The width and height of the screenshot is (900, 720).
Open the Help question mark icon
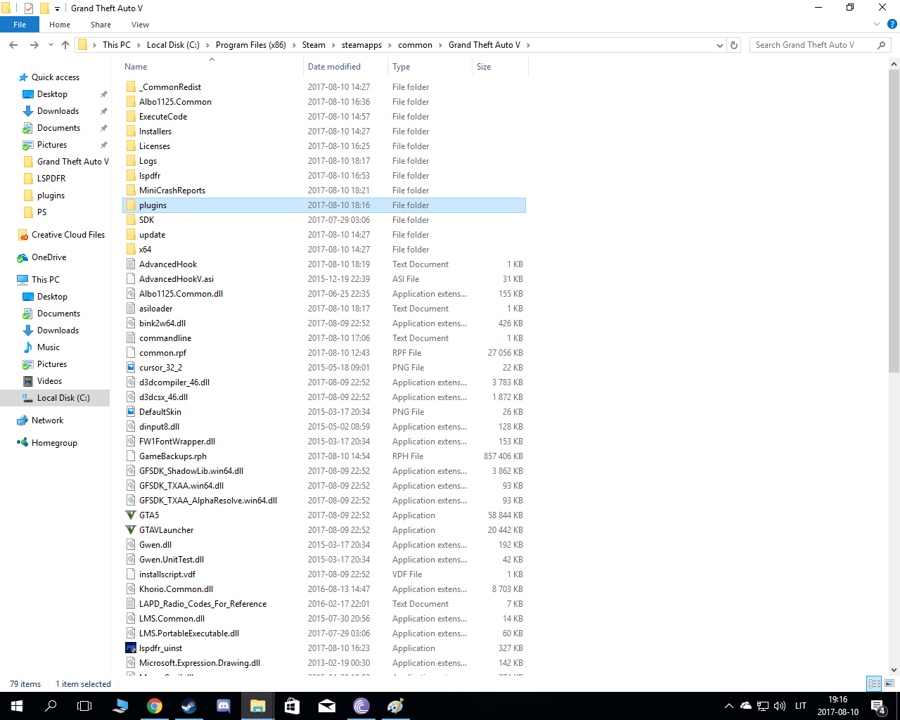[892, 25]
